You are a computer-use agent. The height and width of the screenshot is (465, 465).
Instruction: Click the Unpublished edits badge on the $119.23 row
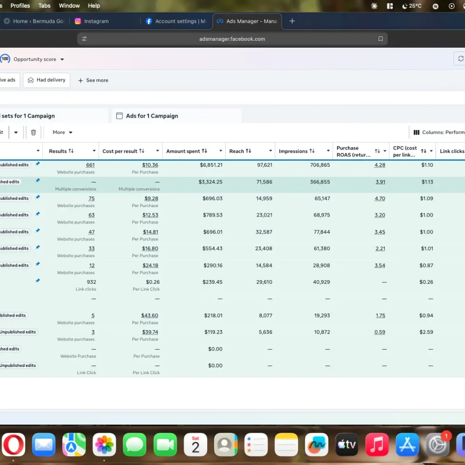18,332
